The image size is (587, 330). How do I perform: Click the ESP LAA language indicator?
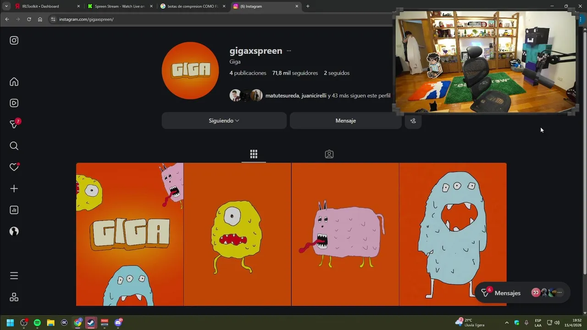click(538, 323)
